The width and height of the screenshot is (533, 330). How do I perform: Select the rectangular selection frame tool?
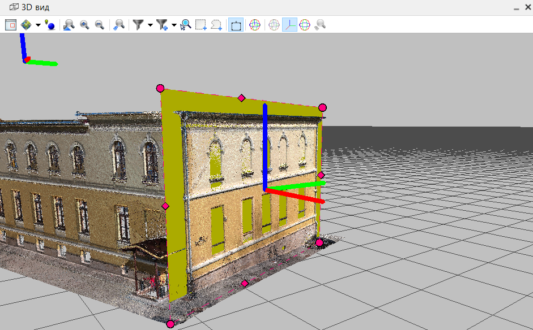pos(201,25)
